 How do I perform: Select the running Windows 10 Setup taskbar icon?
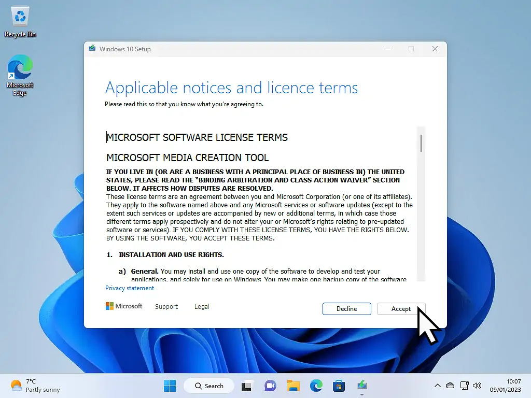(361, 386)
